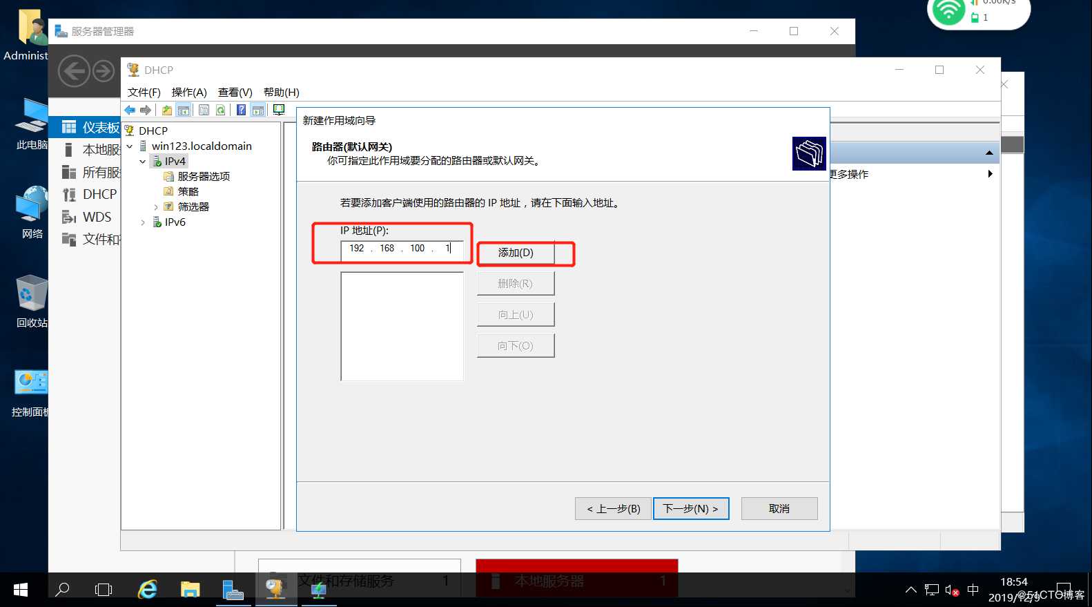Open the 查看(V) menu
The height and width of the screenshot is (607, 1092).
(x=235, y=92)
